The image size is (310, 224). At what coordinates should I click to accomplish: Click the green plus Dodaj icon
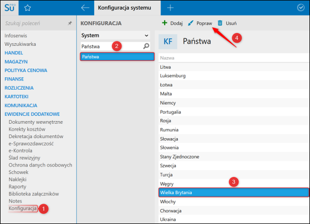click(x=165, y=23)
